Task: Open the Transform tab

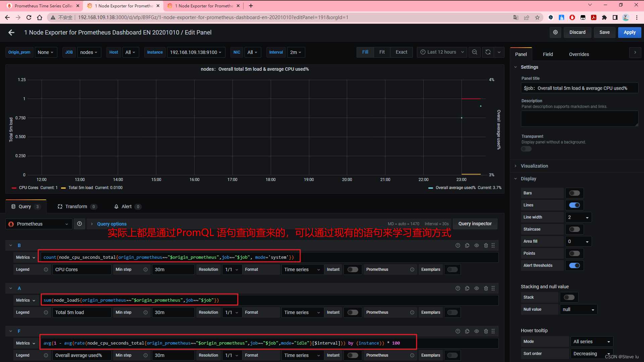Action: 77,206
